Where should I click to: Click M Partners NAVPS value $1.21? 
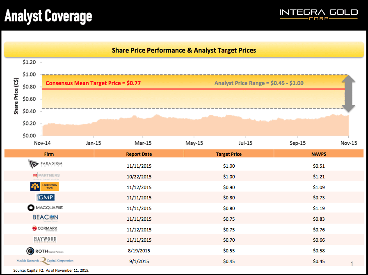pos(319,177)
